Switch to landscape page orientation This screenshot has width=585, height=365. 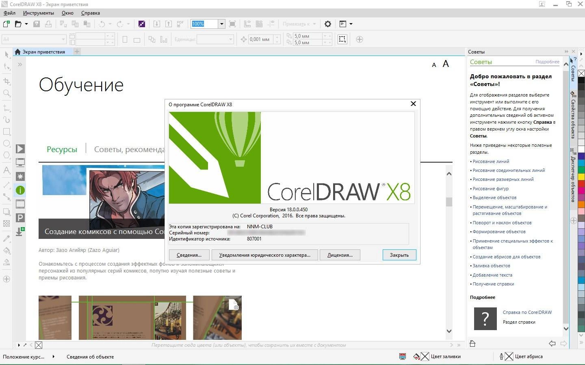[137, 40]
